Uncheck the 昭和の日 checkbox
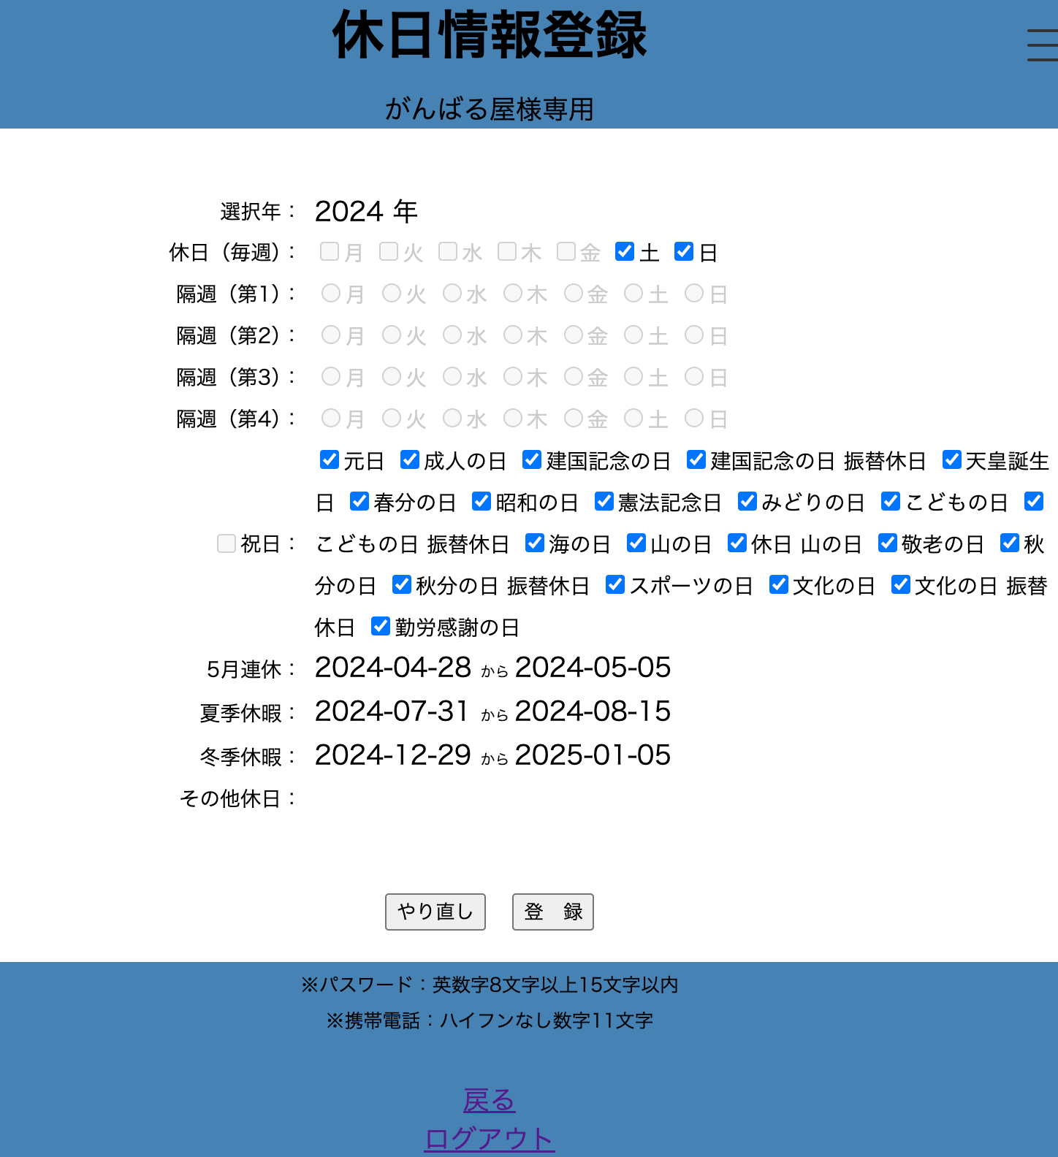This screenshot has width=1058, height=1157. (482, 501)
